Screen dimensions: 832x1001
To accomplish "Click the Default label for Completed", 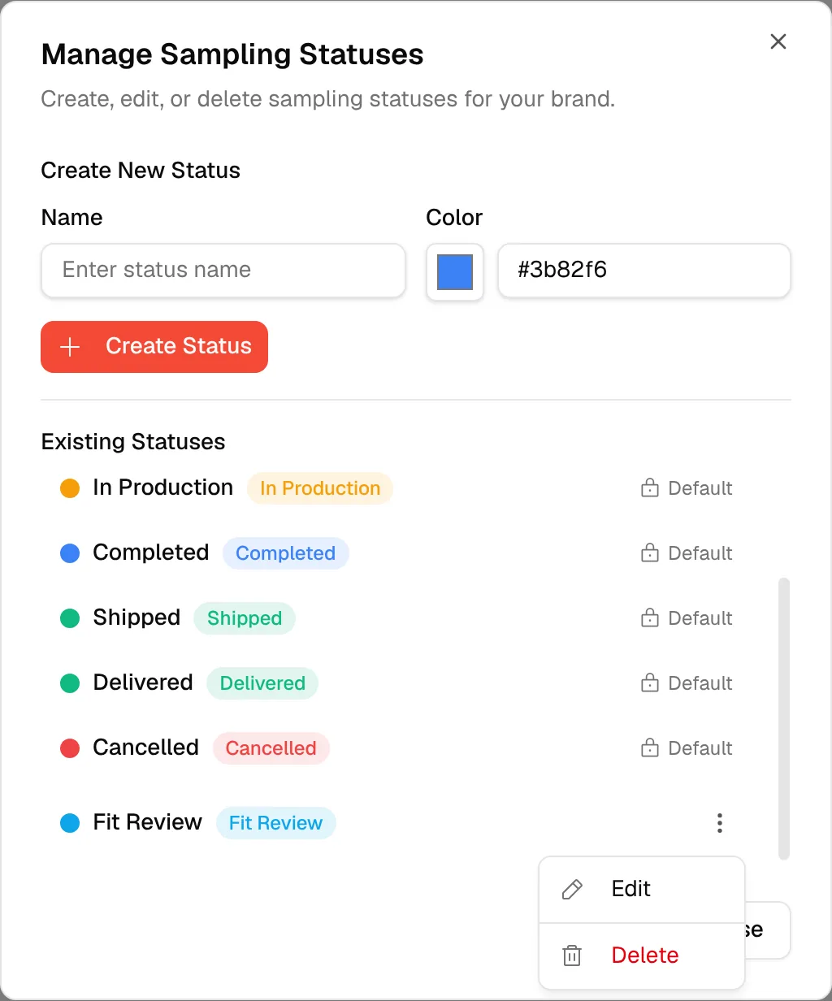I will 700,553.
